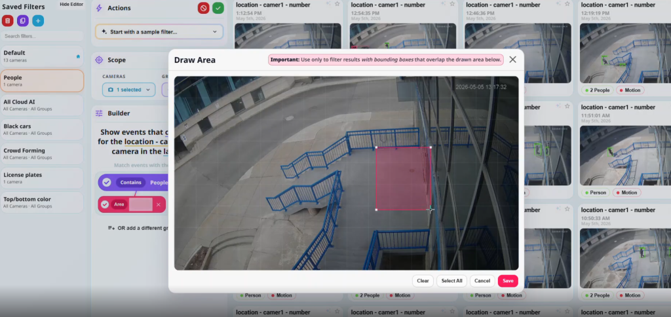The image size is (671, 317).
Task: Toggle the check circle on Contains People condition
Action: click(x=107, y=182)
